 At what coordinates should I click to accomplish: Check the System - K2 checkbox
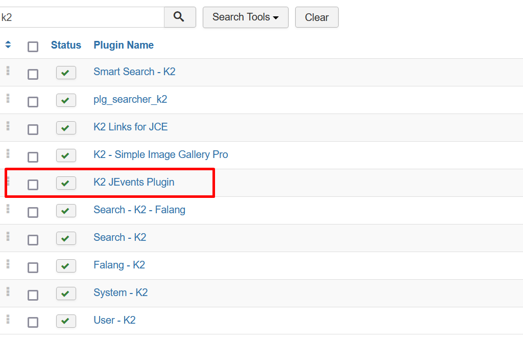pos(33,295)
